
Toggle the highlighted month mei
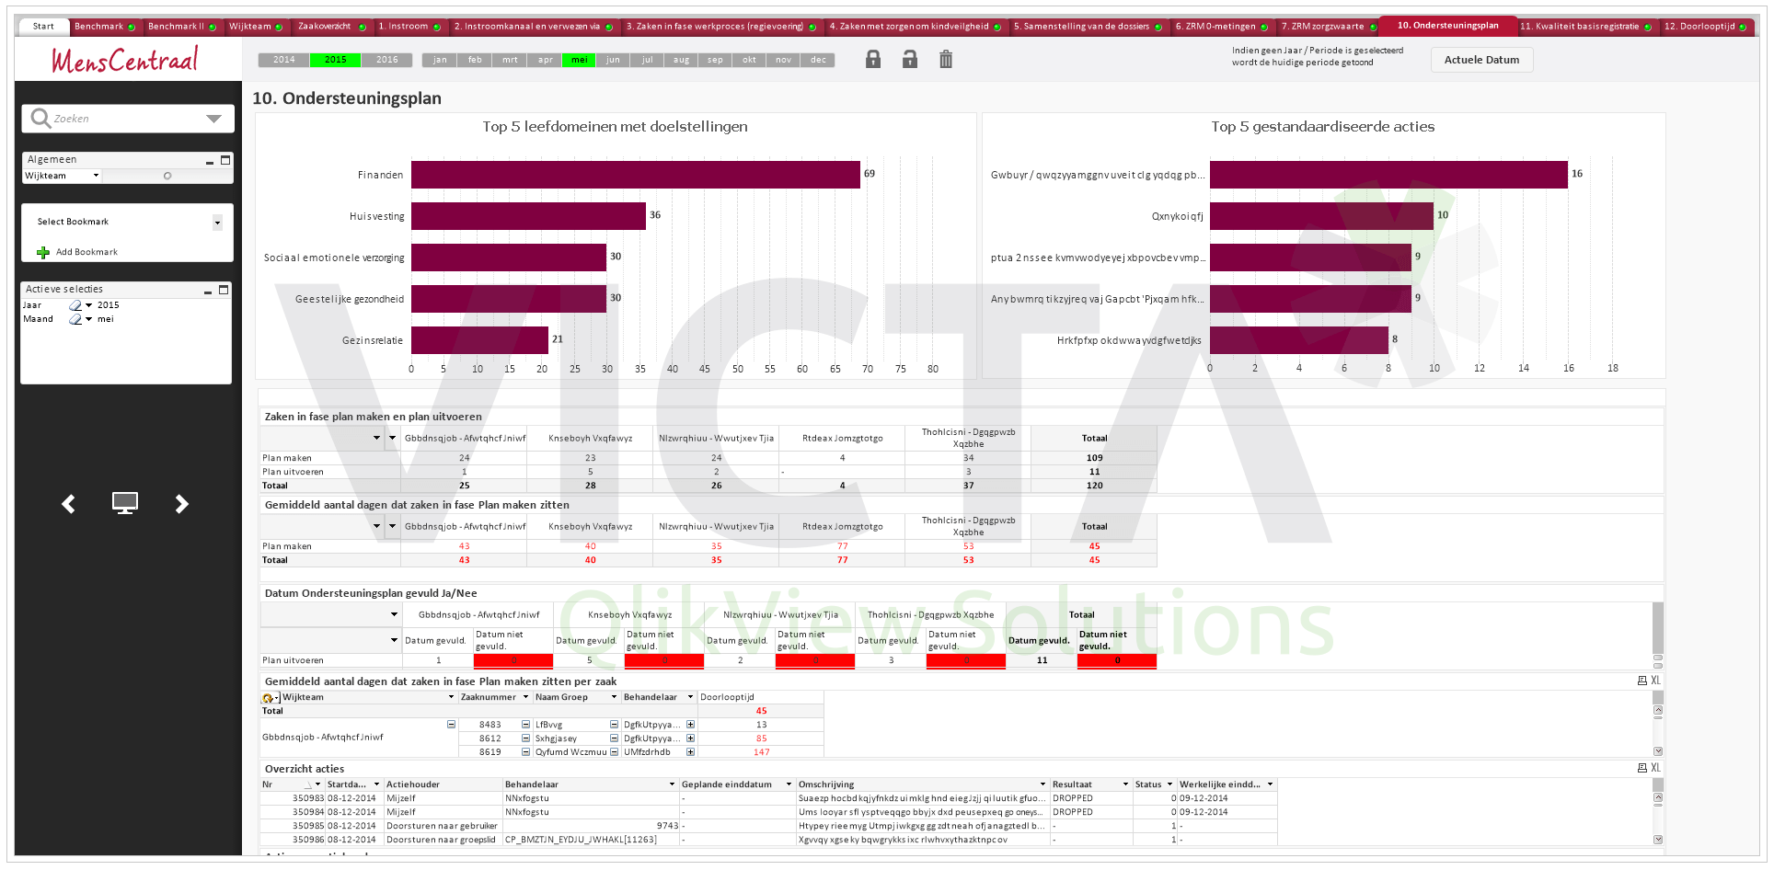tap(579, 60)
